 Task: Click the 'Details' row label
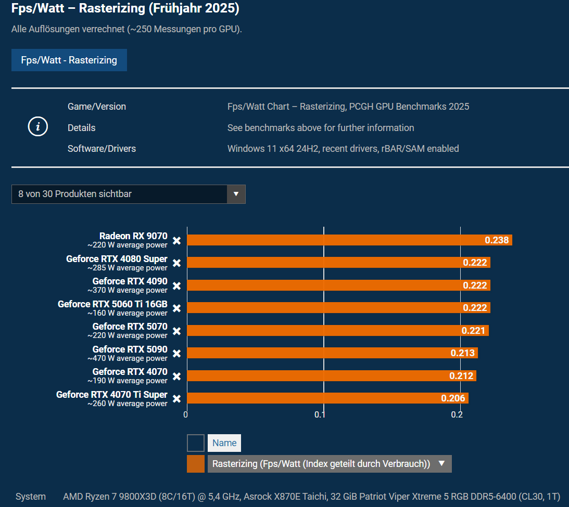[81, 128]
